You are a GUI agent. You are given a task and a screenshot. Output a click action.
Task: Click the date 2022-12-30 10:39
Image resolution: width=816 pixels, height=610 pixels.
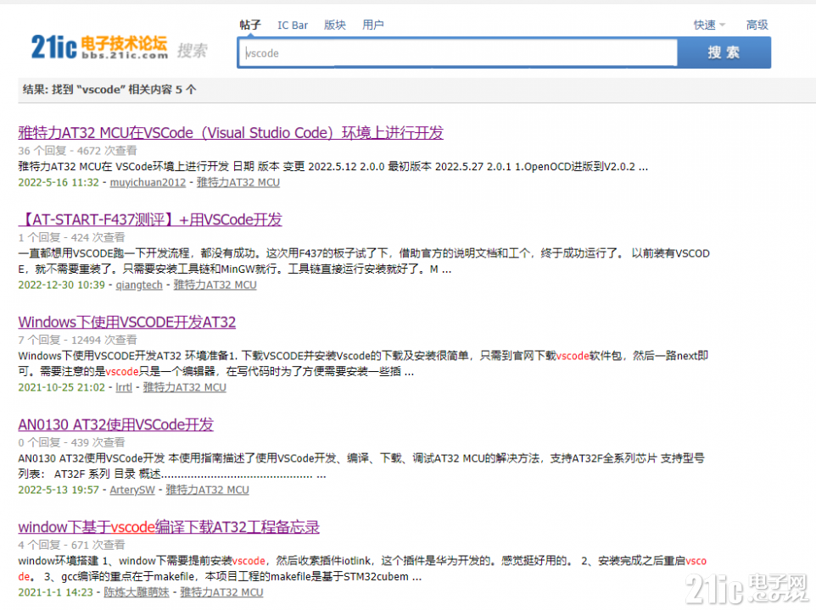pos(61,285)
